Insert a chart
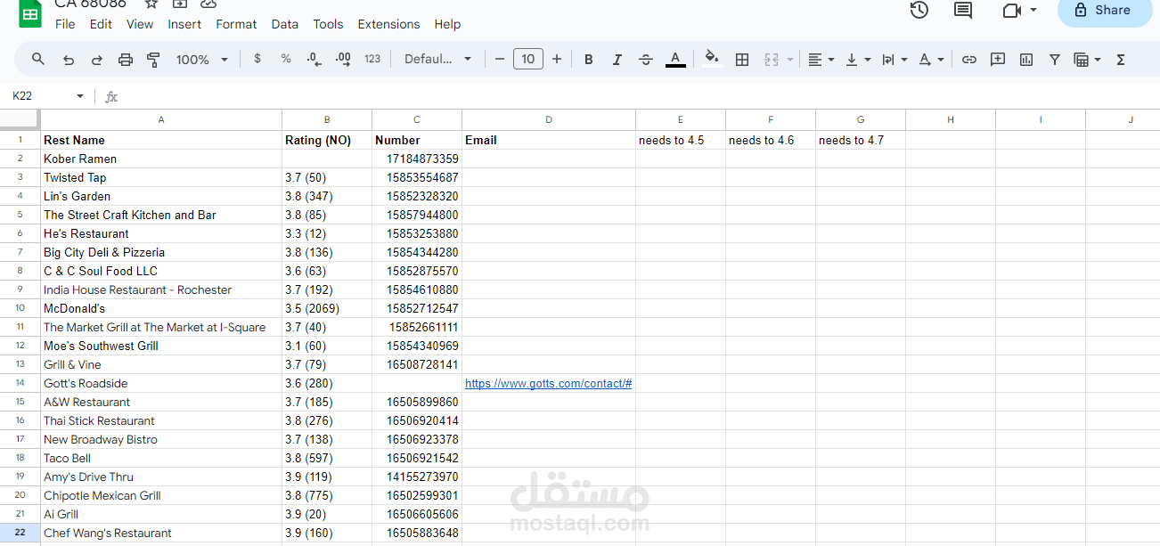This screenshot has width=1160, height=546. pos(1026,60)
